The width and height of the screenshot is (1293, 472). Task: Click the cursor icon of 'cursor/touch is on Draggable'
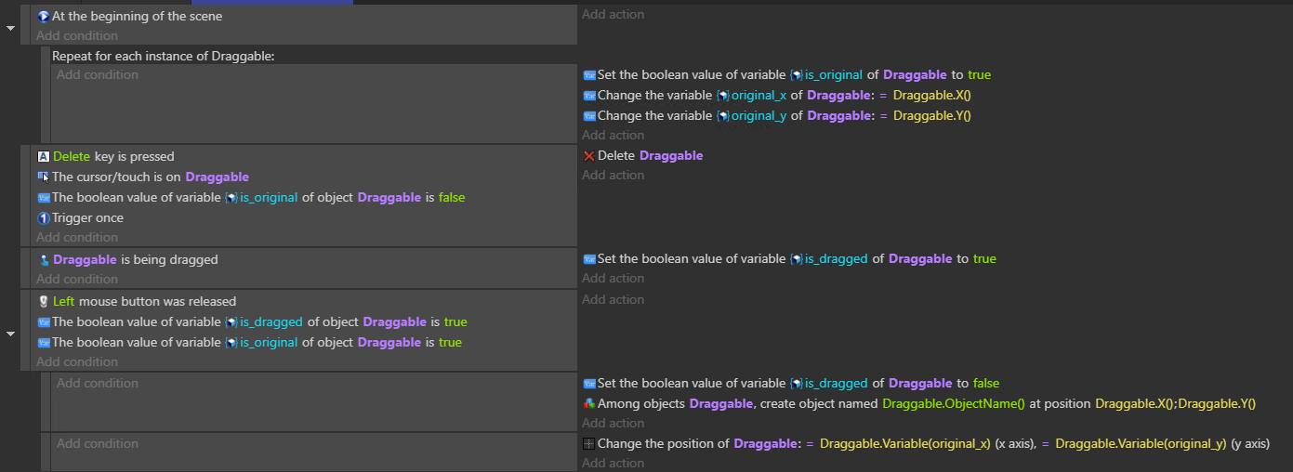click(x=43, y=177)
